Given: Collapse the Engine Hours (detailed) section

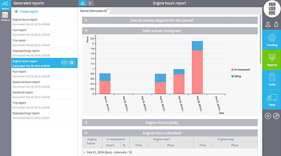Looking at the screenshot, I should [170, 133].
